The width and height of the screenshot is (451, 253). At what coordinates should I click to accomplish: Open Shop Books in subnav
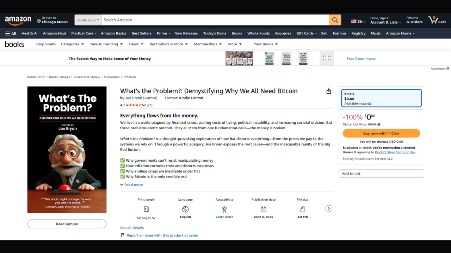(x=45, y=44)
